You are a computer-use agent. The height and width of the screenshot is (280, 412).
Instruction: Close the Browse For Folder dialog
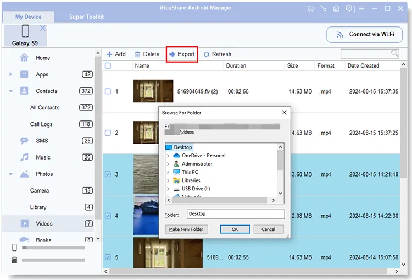pyautogui.click(x=284, y=113)
